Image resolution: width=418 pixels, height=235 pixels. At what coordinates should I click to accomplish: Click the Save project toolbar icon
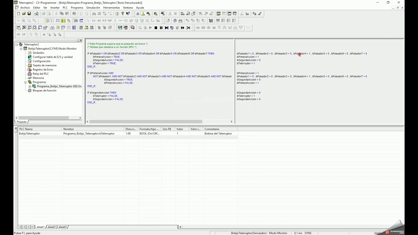tap(29, 14)
